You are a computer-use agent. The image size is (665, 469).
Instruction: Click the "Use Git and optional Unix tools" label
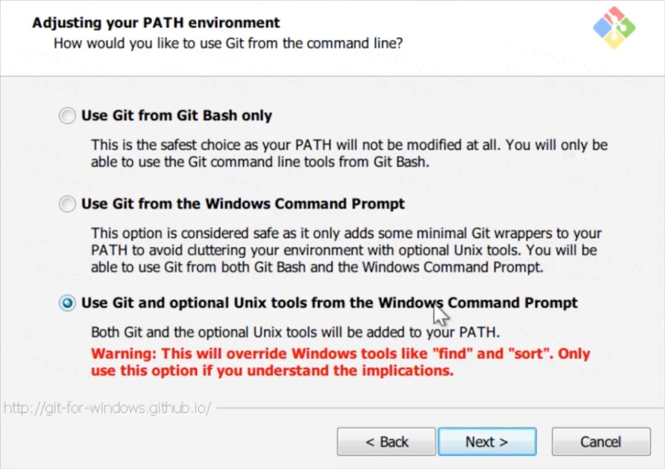329,303
